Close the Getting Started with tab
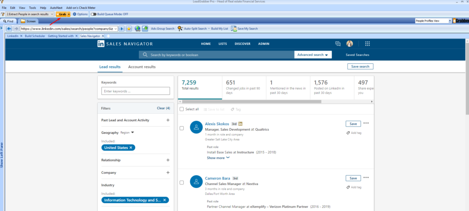 tap(76, 36)
